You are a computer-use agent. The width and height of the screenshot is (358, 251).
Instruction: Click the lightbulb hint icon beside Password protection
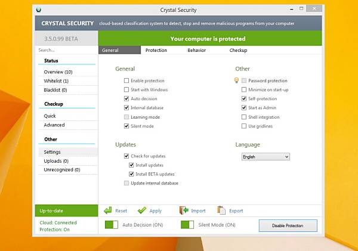236,80
